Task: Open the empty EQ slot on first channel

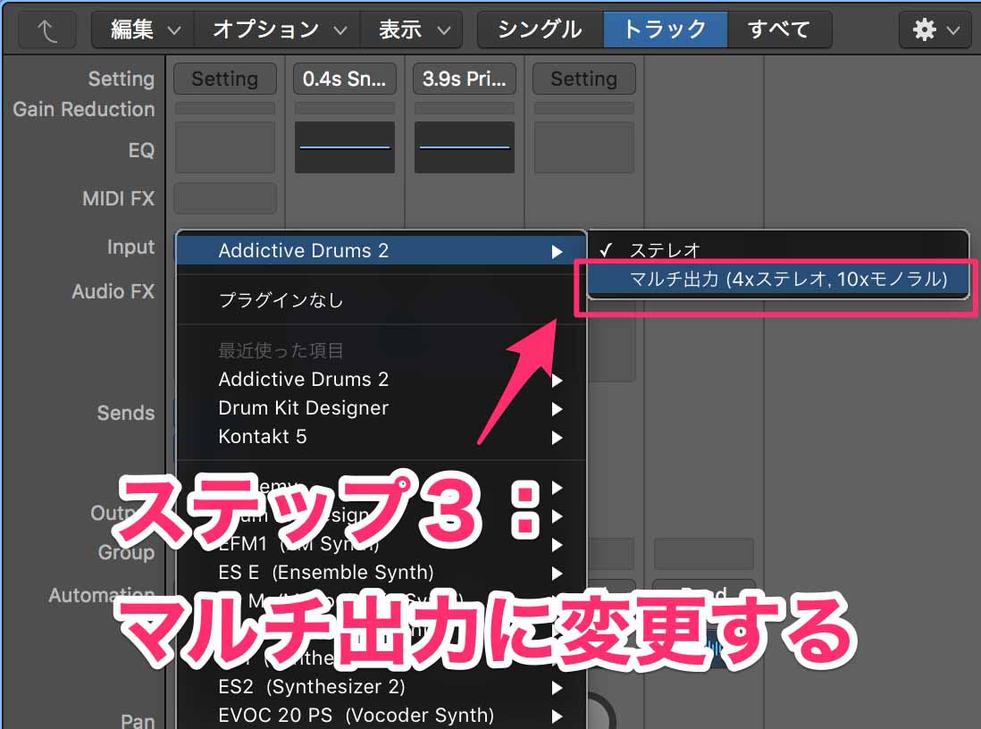Action: [225, 147]
